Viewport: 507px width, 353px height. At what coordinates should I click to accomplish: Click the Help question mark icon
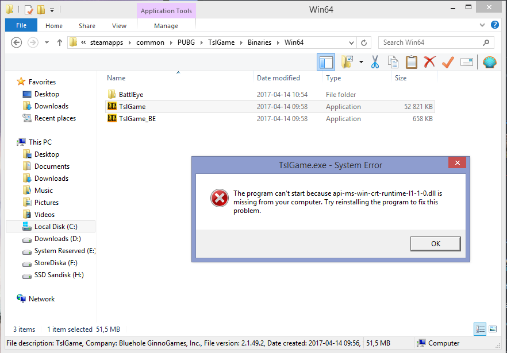tap(495, 25)
